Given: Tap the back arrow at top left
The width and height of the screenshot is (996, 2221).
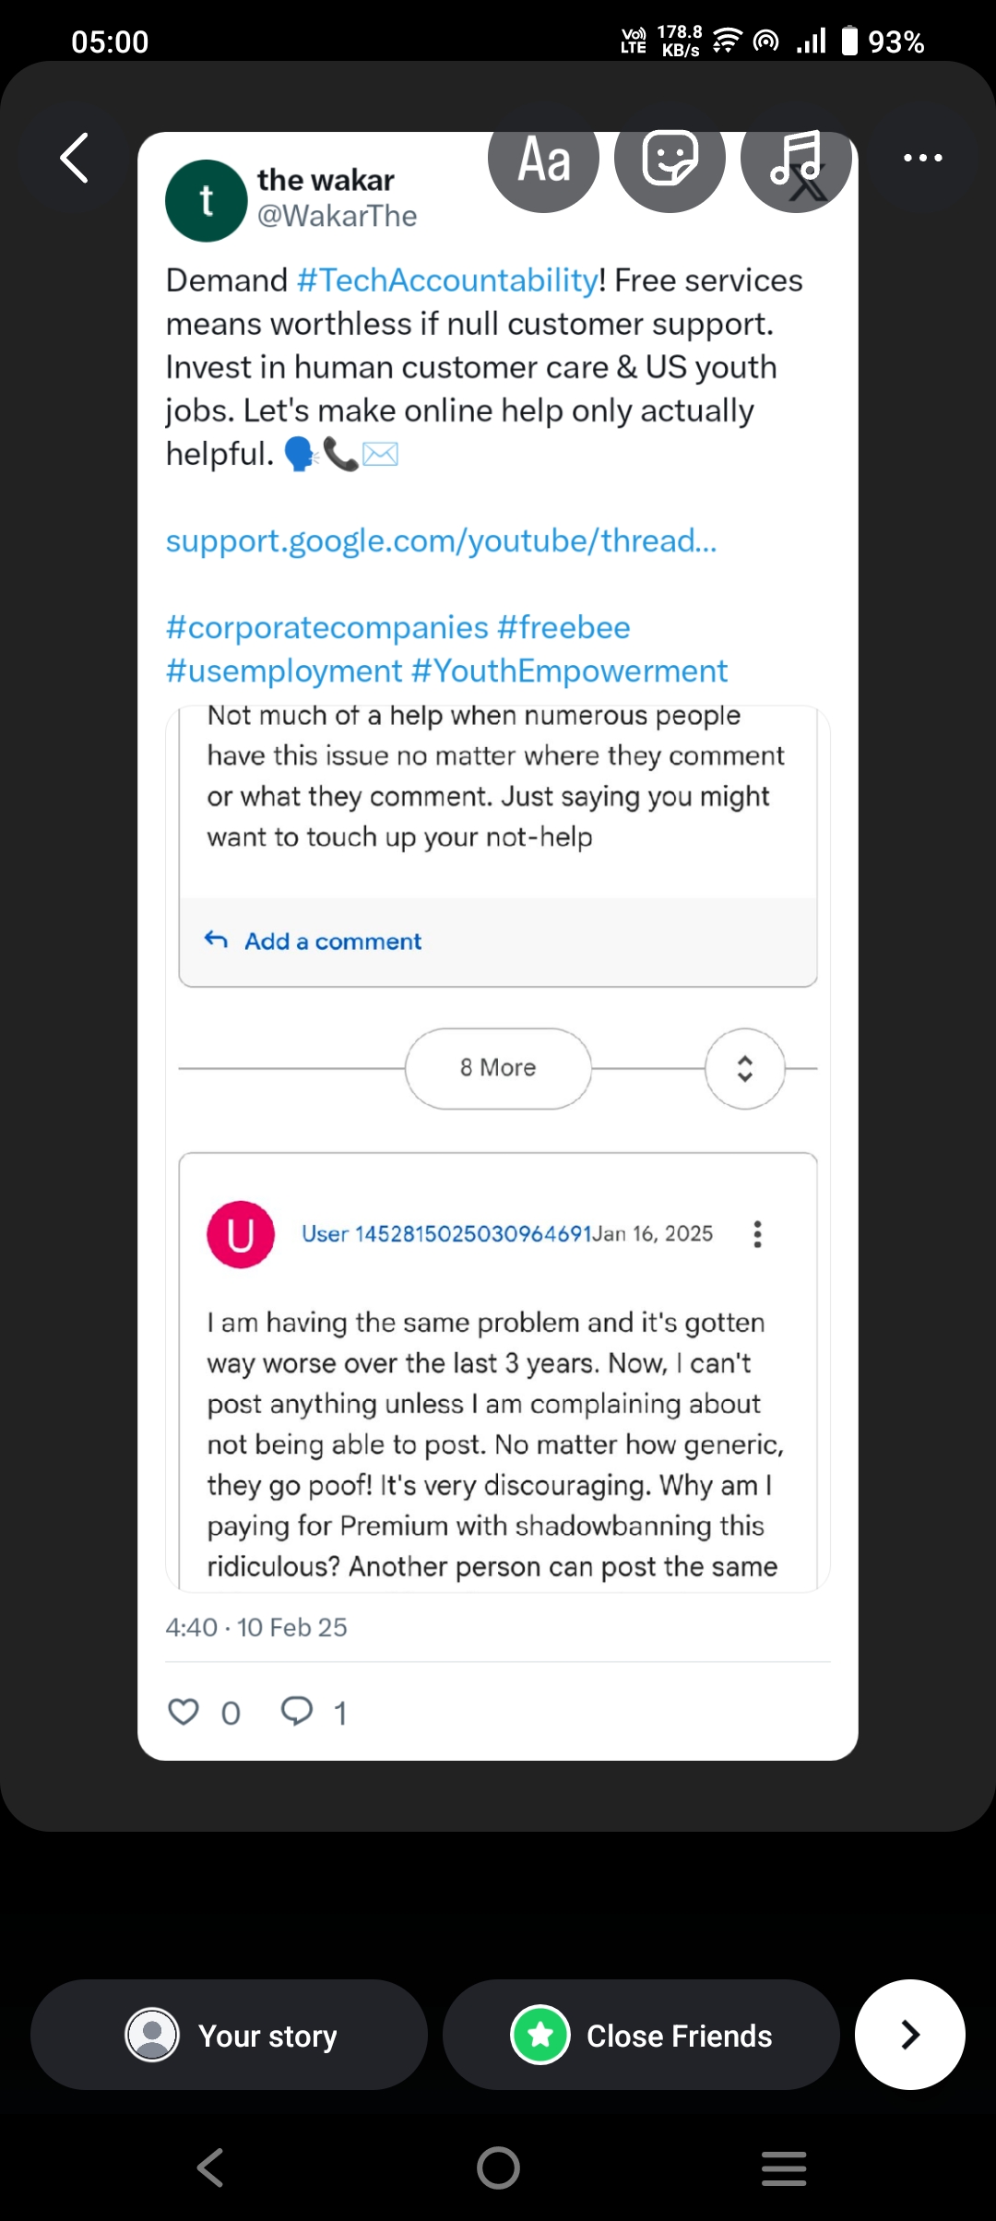Looking at the screenshot, I should click(x=75, y=158).
